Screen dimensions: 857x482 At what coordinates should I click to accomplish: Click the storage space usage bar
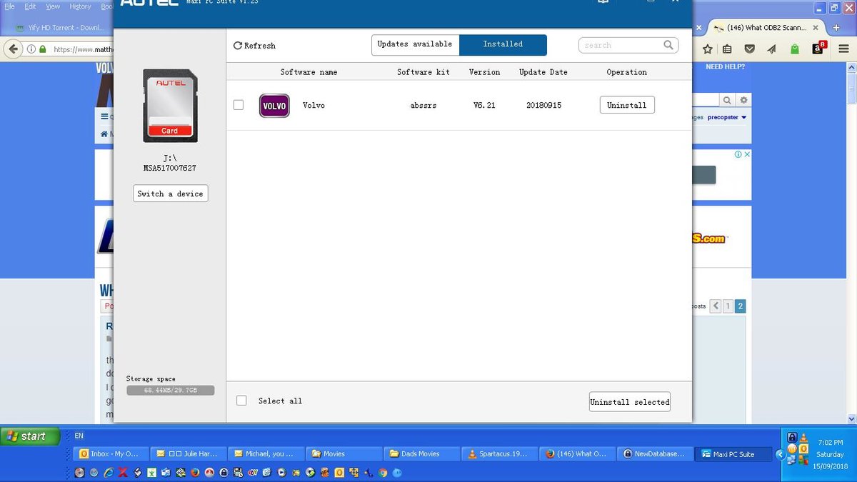click(x=170, y=391)
